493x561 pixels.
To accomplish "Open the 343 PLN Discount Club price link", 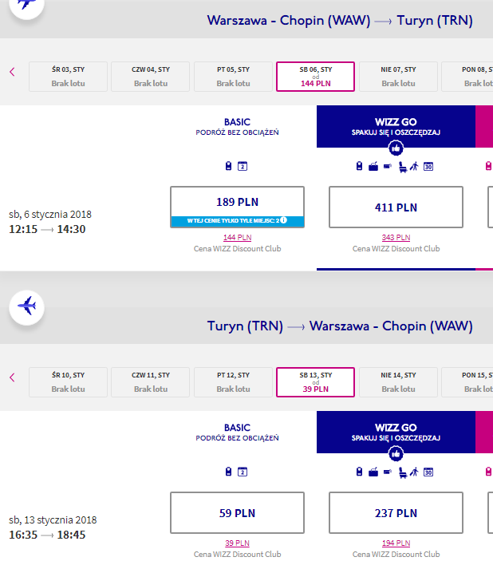I will pos(396,237).
